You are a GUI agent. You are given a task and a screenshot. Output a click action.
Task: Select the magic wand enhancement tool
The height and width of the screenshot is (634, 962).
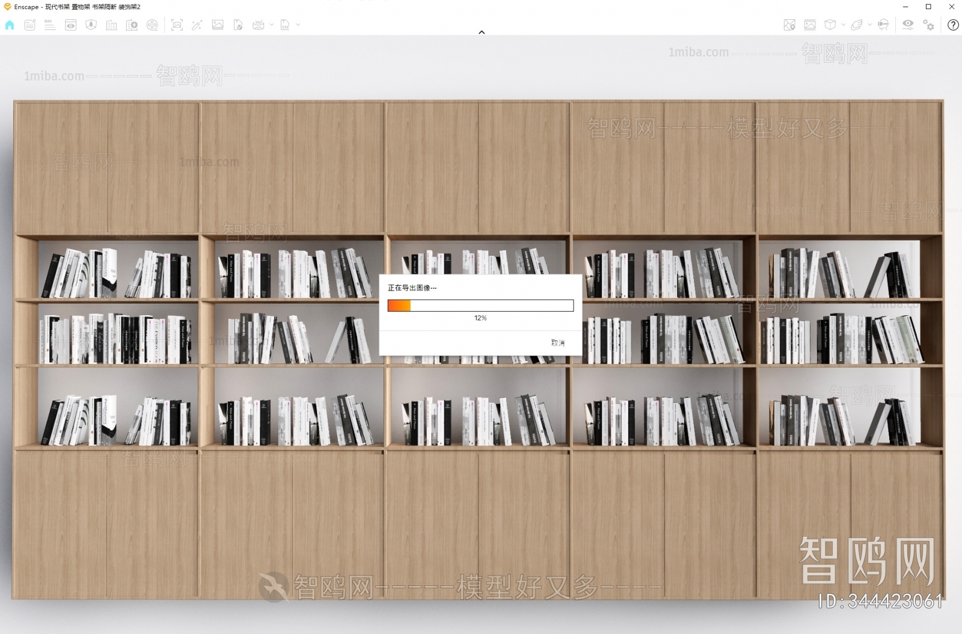click(197, 25)
